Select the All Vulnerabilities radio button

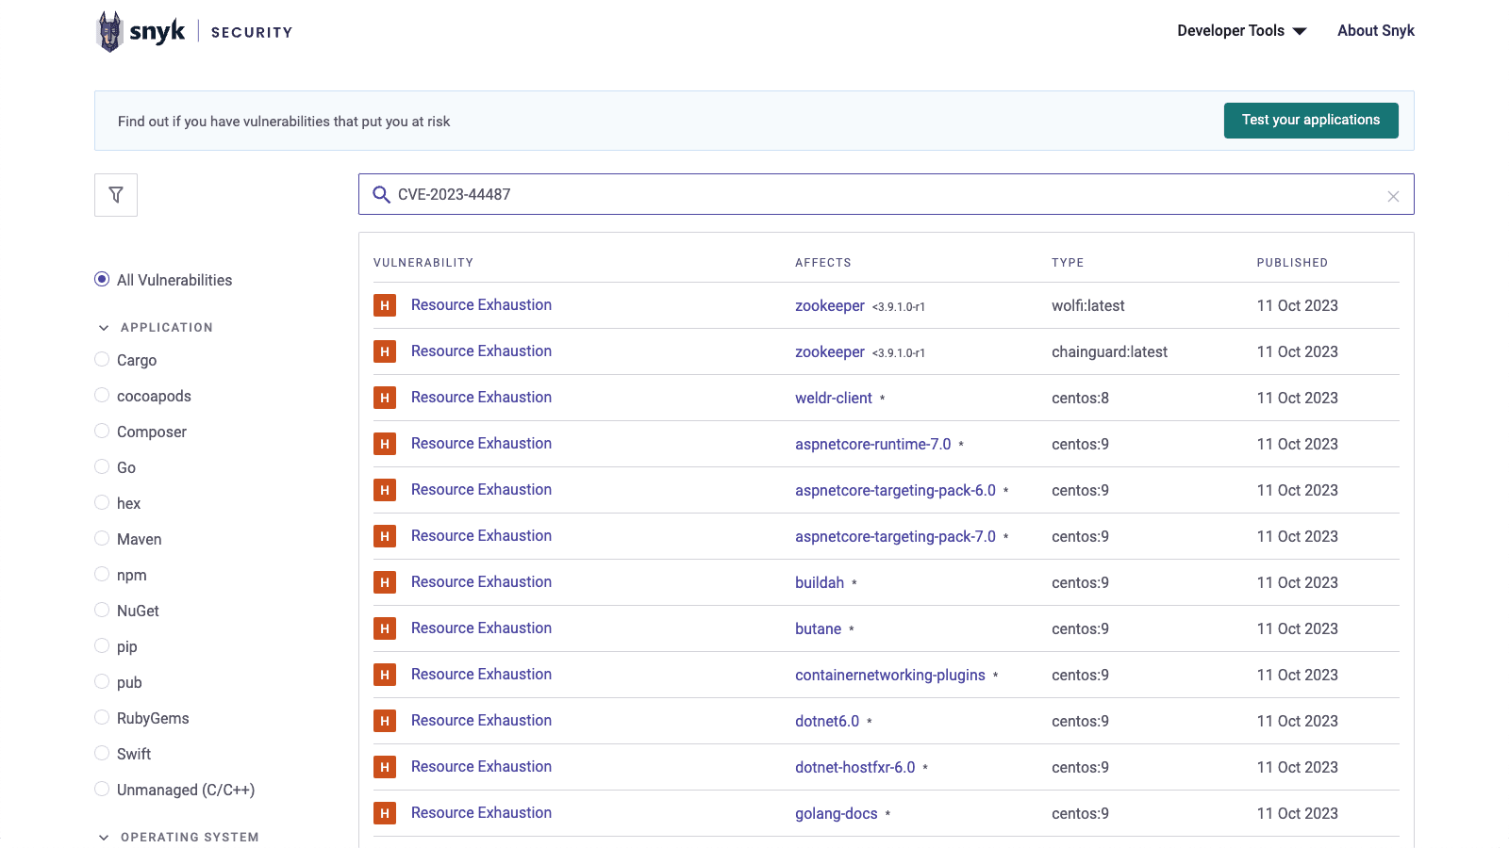coord(102,279)
